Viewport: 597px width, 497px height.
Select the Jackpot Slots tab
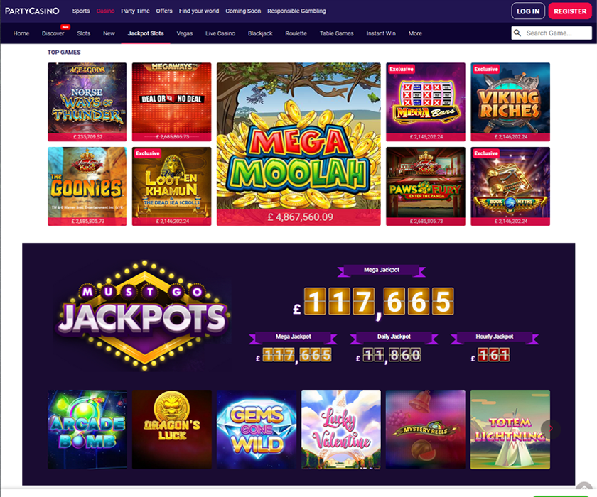click(x=146, y=33)
